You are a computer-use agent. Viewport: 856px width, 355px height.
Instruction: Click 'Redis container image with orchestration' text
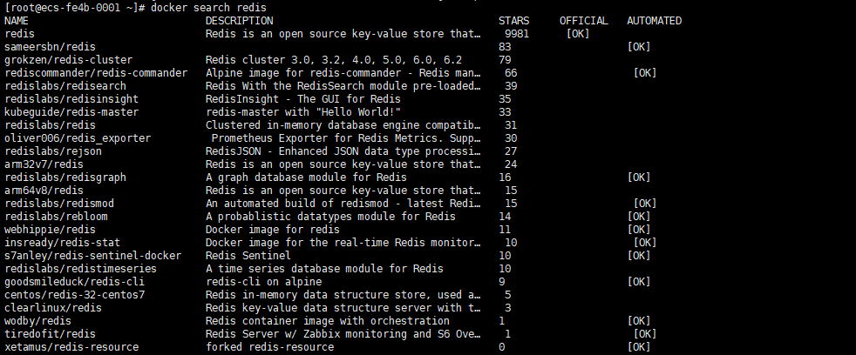click(327, 321)
